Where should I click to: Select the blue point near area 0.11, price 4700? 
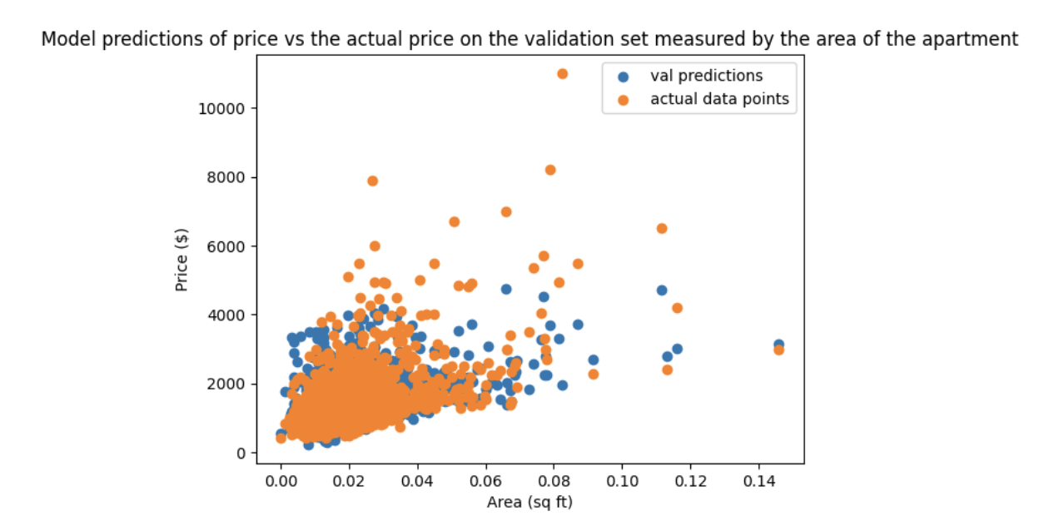[662, 290]
